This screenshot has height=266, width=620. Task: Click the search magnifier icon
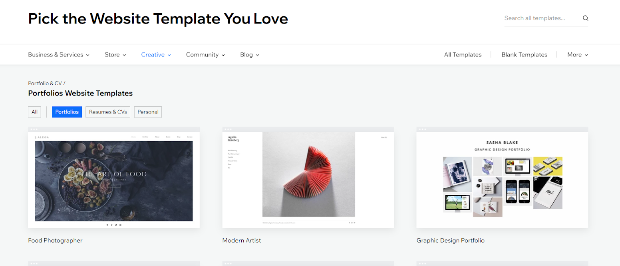pyautogui.click(x=585, y=18)
